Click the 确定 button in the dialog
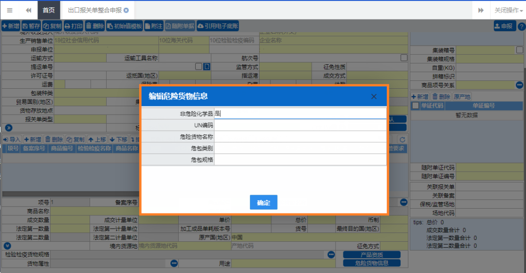Screen dimensions: 526x273 click(x=263, y=202)
